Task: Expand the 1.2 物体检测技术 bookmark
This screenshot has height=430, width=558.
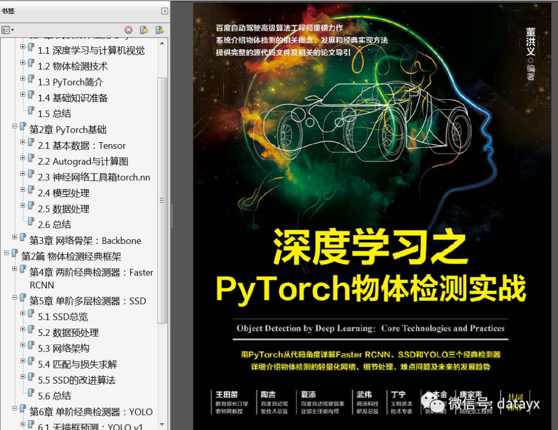Action: [23, 63]
